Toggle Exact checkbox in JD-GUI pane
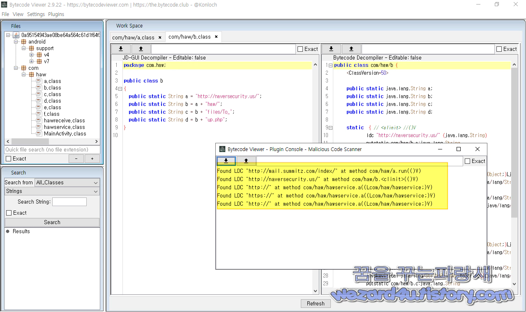The width and height of the screenshot is (526, 312). coord(300,49)
